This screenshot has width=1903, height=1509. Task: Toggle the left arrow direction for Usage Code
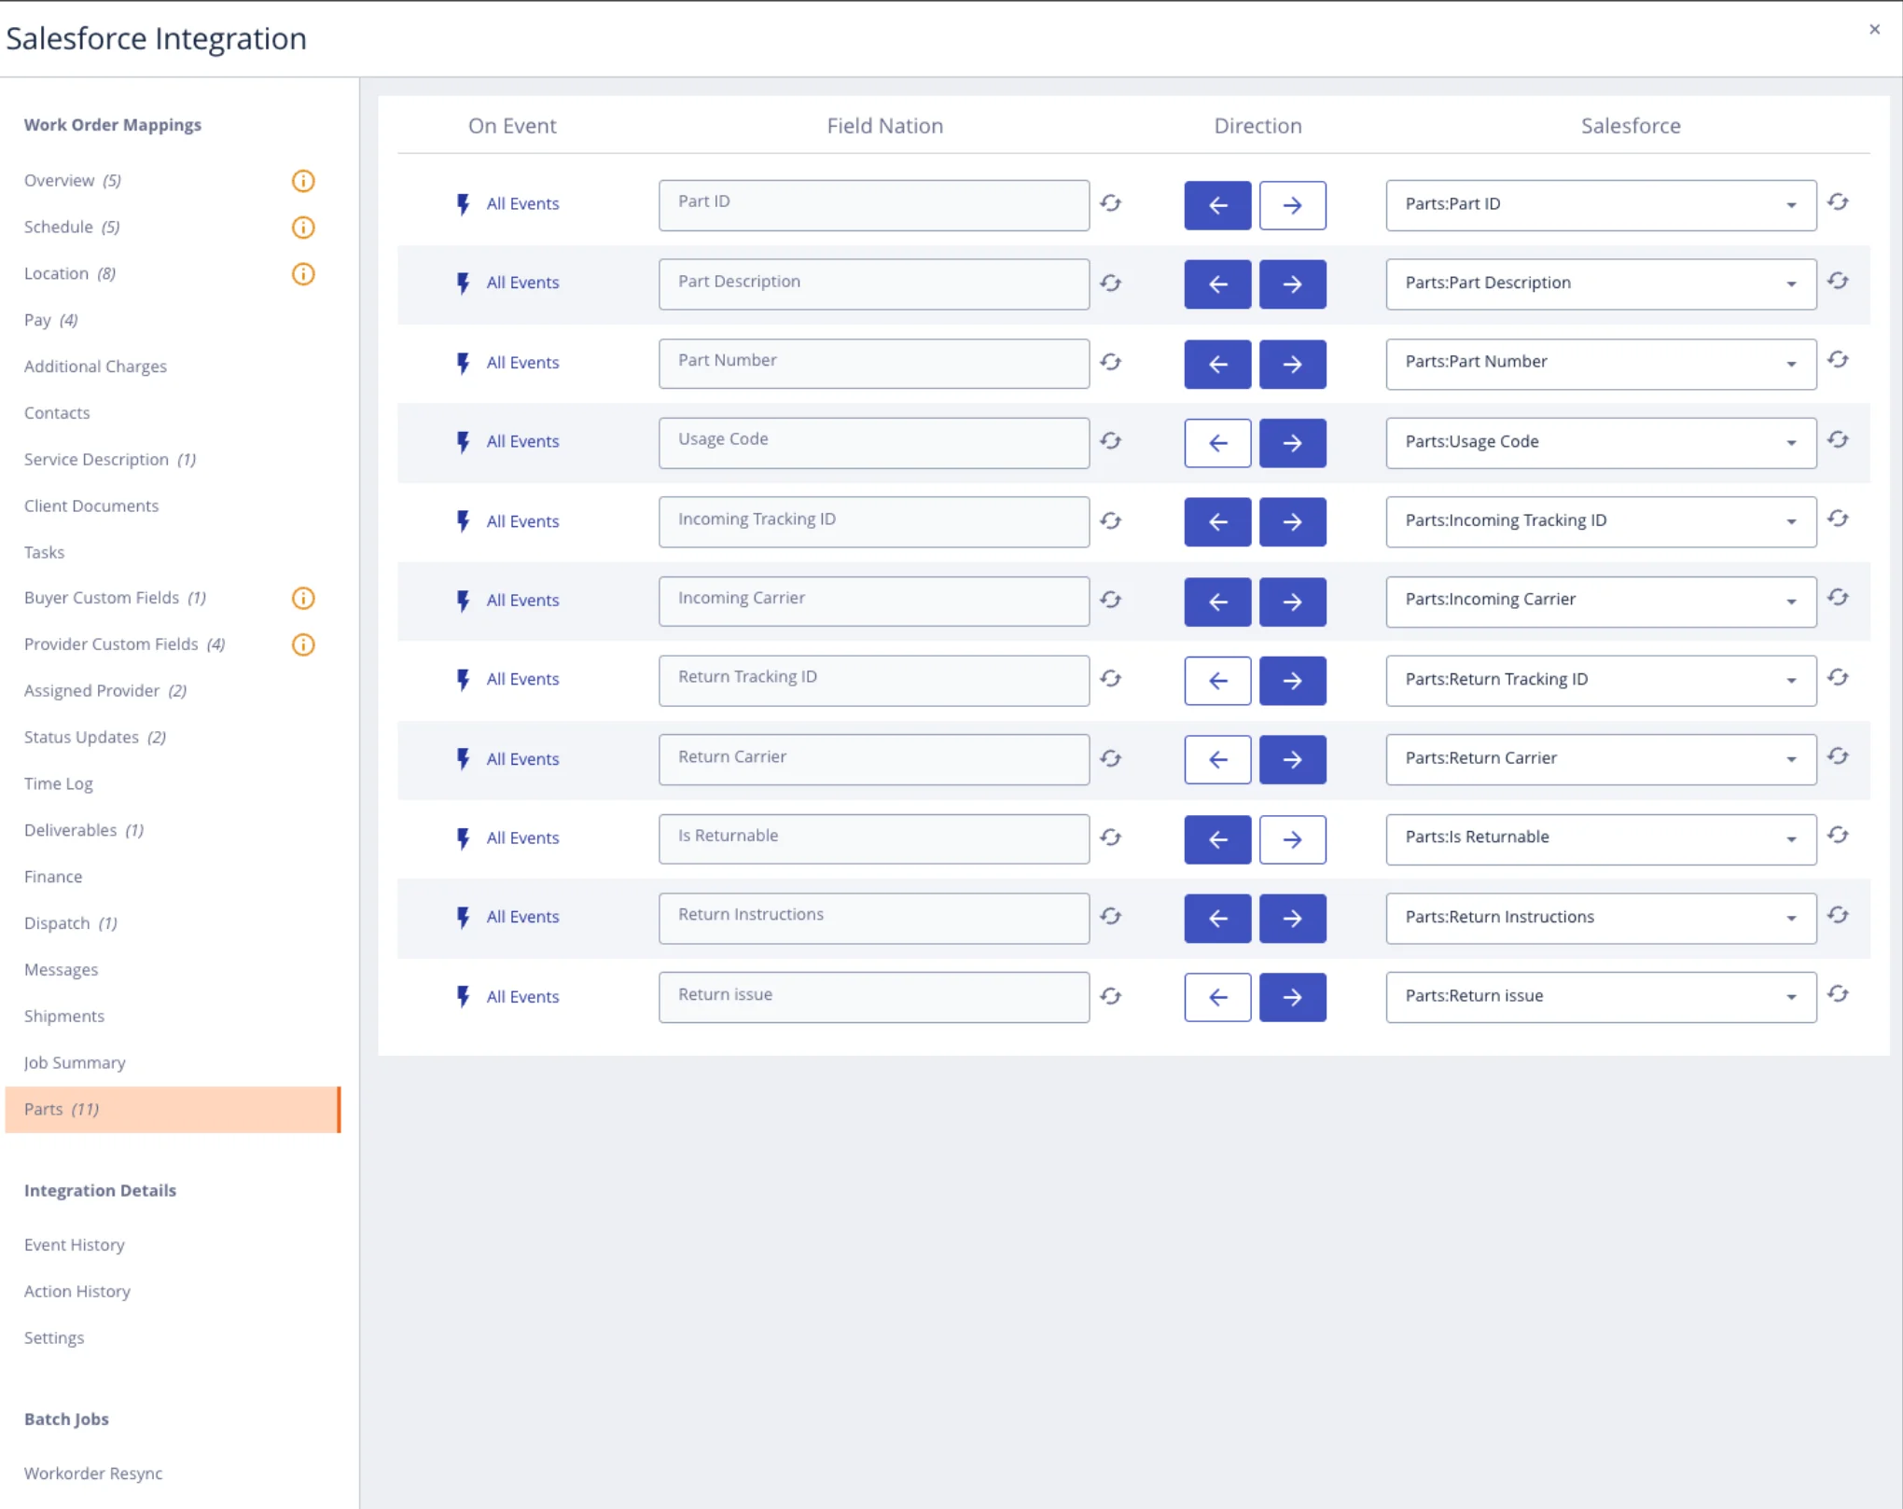click(1217, 443)
